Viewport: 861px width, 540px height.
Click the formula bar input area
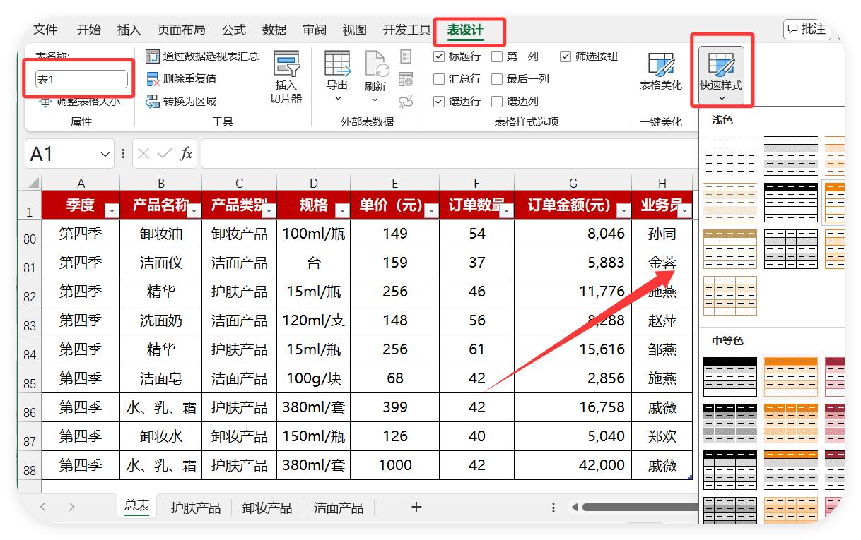450,154
